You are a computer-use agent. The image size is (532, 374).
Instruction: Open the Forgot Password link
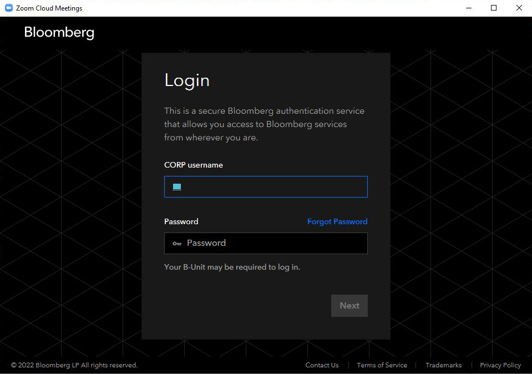tap(337, 221)
